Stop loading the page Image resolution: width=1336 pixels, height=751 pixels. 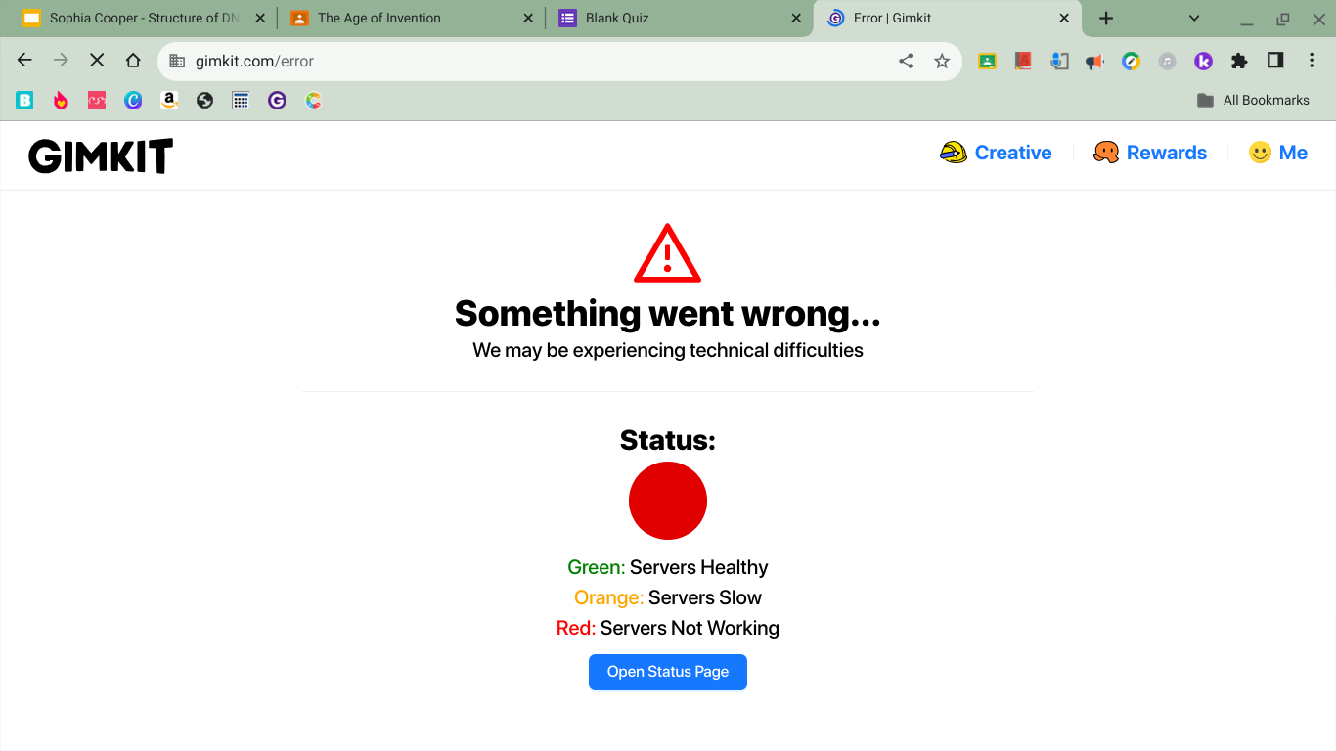coord(97,61)
